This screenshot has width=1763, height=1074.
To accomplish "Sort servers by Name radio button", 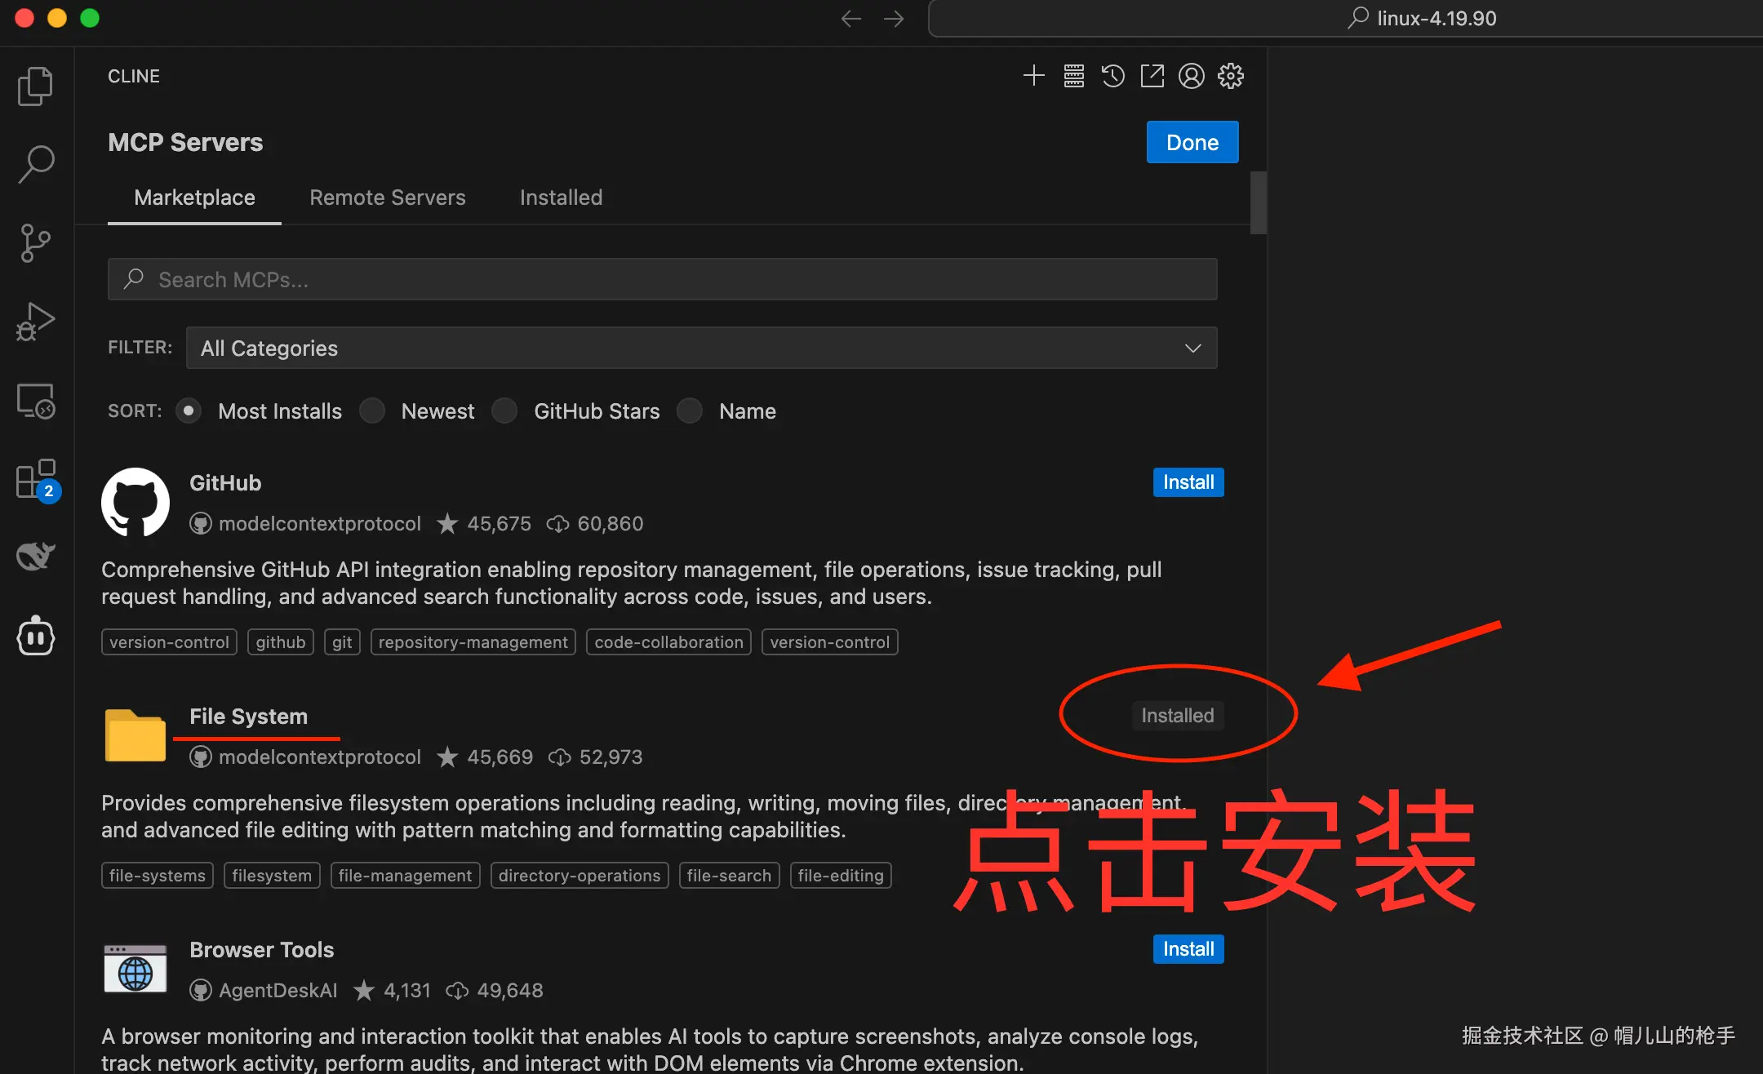I will pyautogui.click(x=691, y=411).
